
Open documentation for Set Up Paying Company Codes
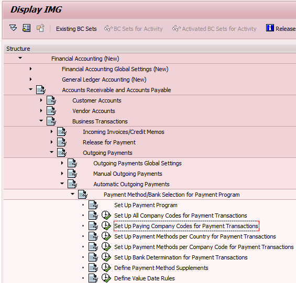click(93, 225)
